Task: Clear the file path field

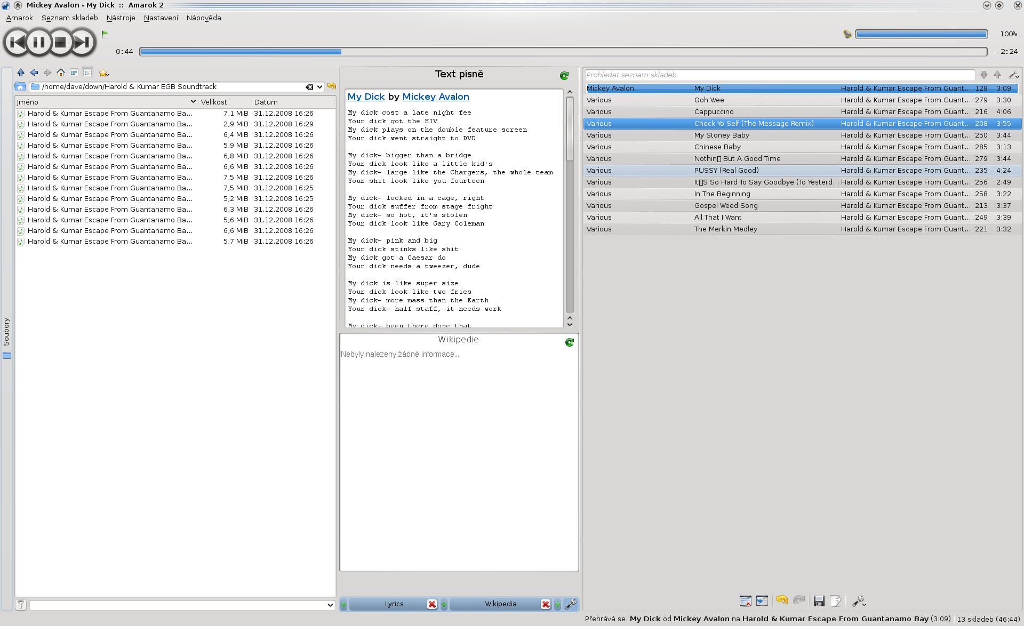Action: (x=309, y=87)
